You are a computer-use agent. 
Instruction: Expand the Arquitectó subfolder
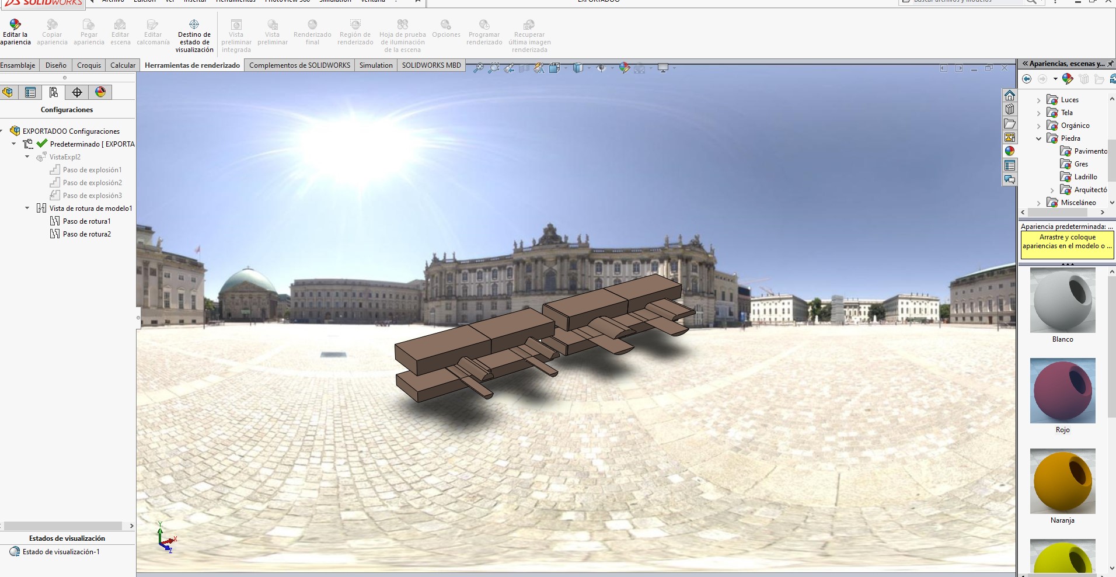coord(1052,190)
